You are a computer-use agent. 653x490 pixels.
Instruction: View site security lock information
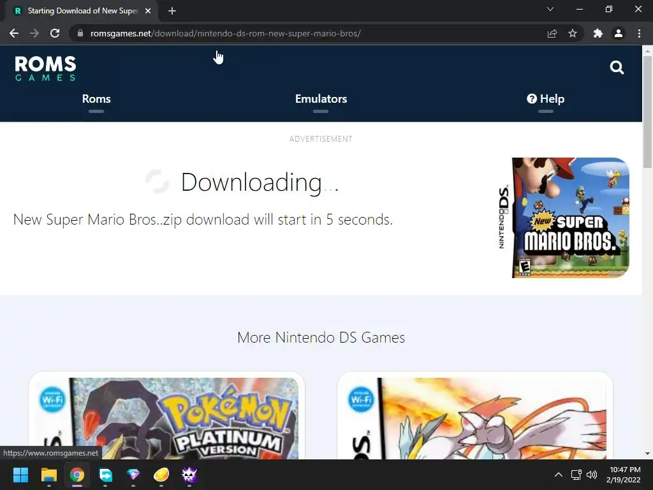(80, 33)
